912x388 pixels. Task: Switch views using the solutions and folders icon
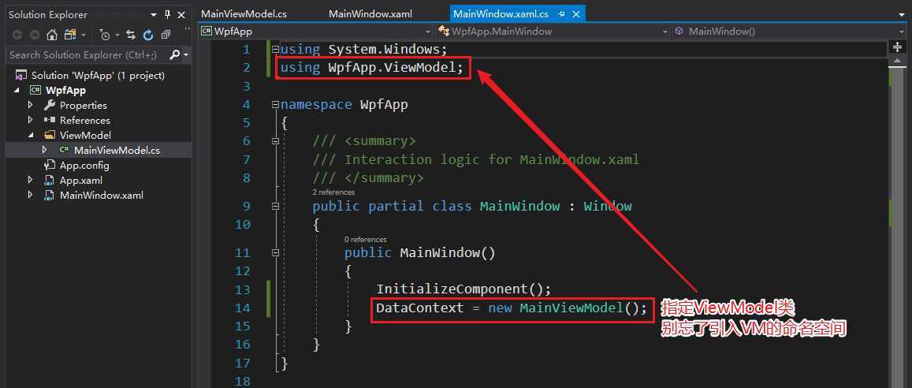[71, 35]
